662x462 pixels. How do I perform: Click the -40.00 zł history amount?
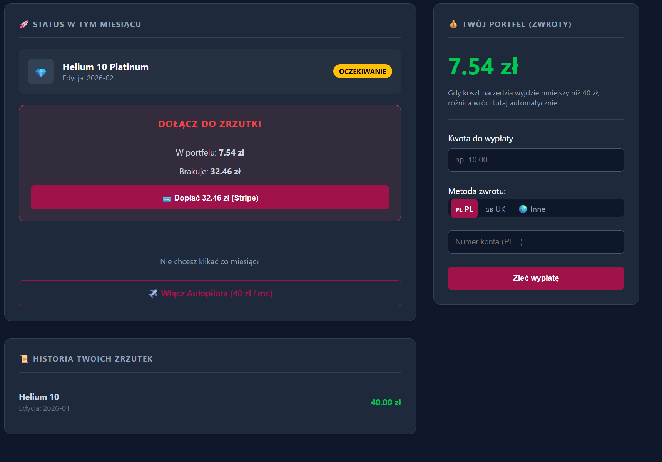coord(384,403)
